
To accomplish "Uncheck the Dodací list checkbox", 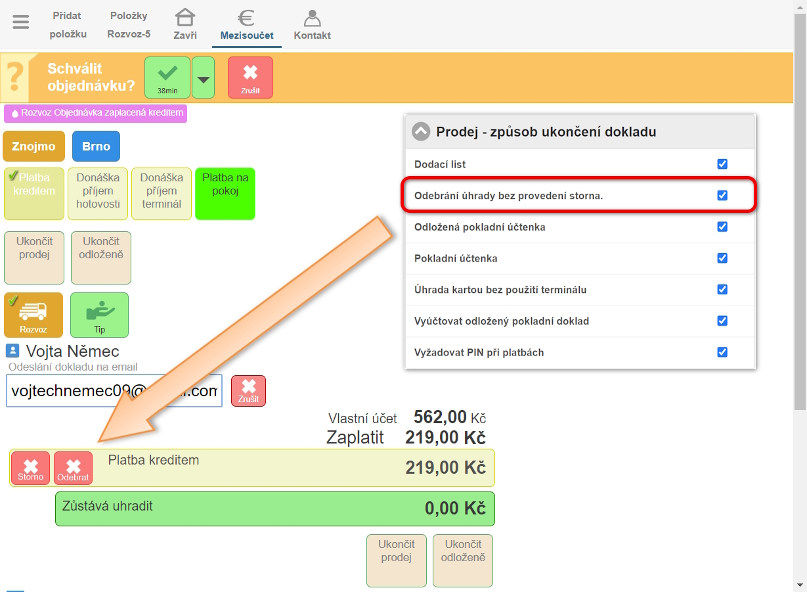I will [x=722, y=164].
